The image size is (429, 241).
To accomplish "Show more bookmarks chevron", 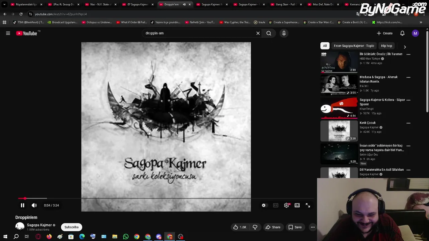I will tap(421, 22).
